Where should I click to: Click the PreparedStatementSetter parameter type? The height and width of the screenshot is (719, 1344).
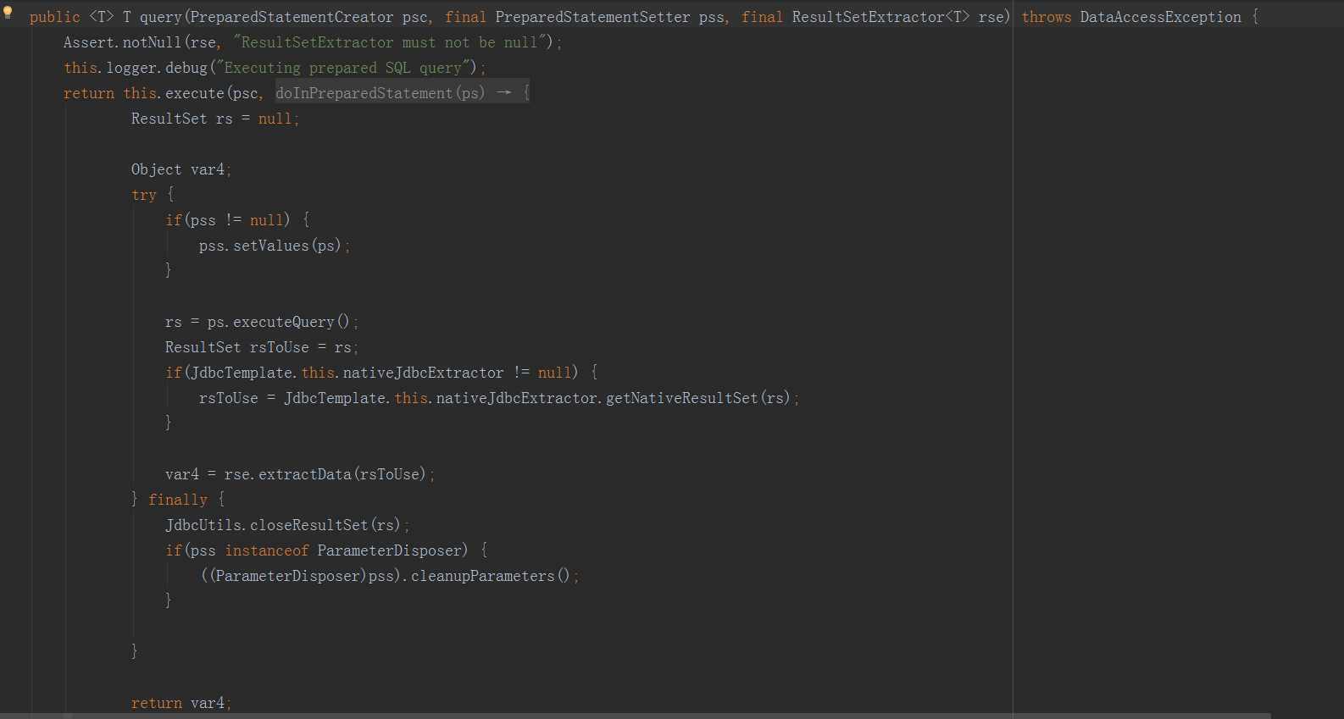[592, 17]
